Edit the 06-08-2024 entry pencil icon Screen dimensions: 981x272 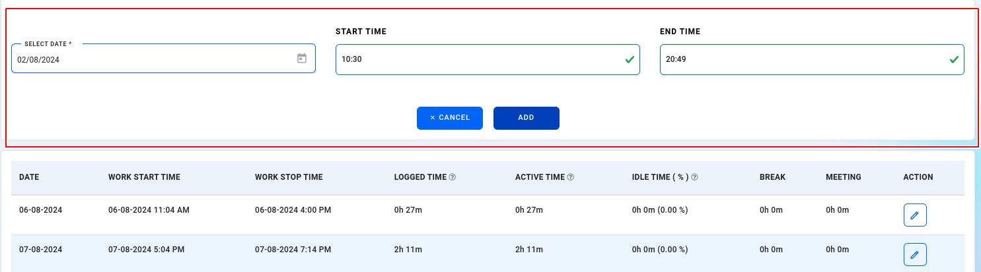point(915,215)
